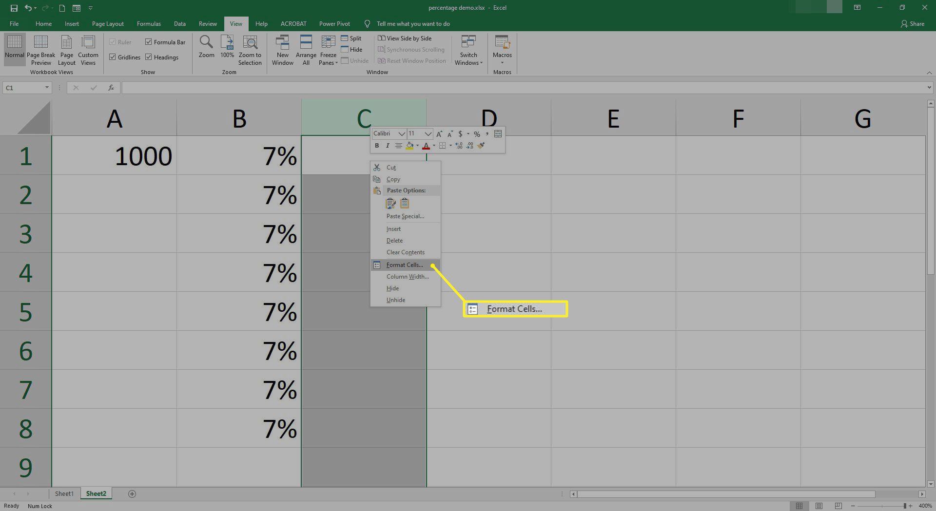Toggle the Headings checkbox

(149, 57)
